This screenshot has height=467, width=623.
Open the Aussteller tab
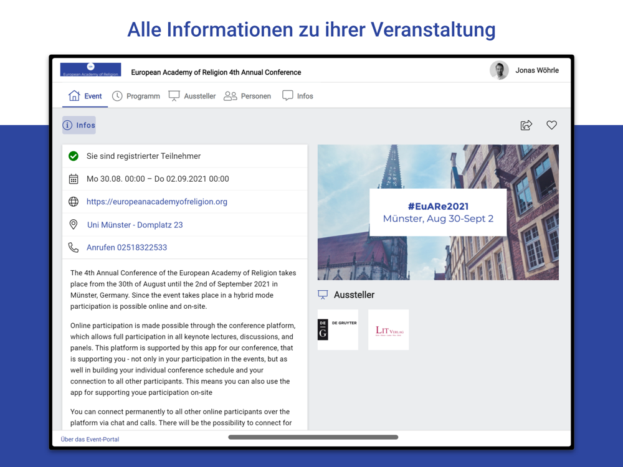point(192,96)
